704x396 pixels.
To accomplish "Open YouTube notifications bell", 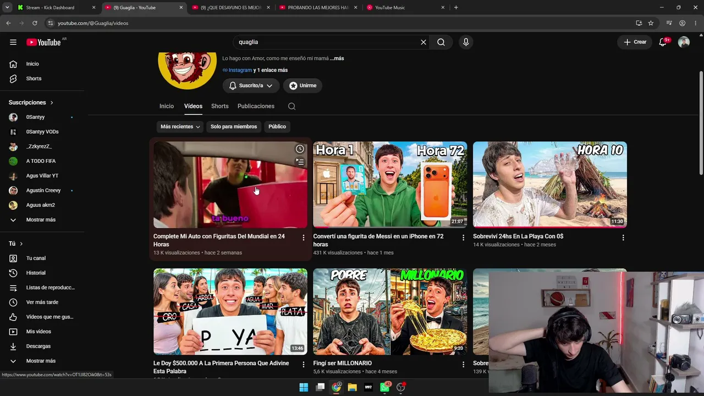I will 663,42.
